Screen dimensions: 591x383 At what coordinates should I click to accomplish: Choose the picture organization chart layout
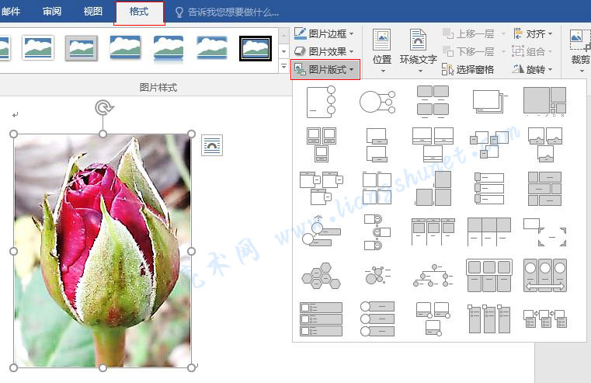coord(433,275)
